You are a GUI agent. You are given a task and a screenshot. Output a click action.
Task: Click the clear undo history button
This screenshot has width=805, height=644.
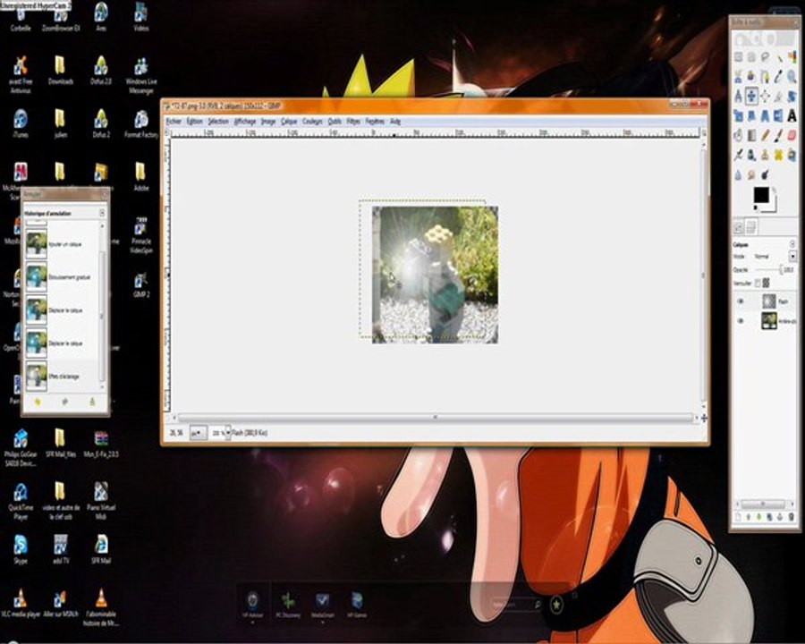click(92, 402)
